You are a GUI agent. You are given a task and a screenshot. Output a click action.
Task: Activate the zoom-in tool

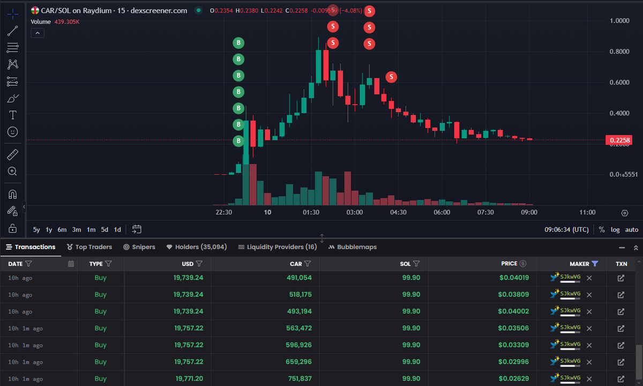point(12,172)
